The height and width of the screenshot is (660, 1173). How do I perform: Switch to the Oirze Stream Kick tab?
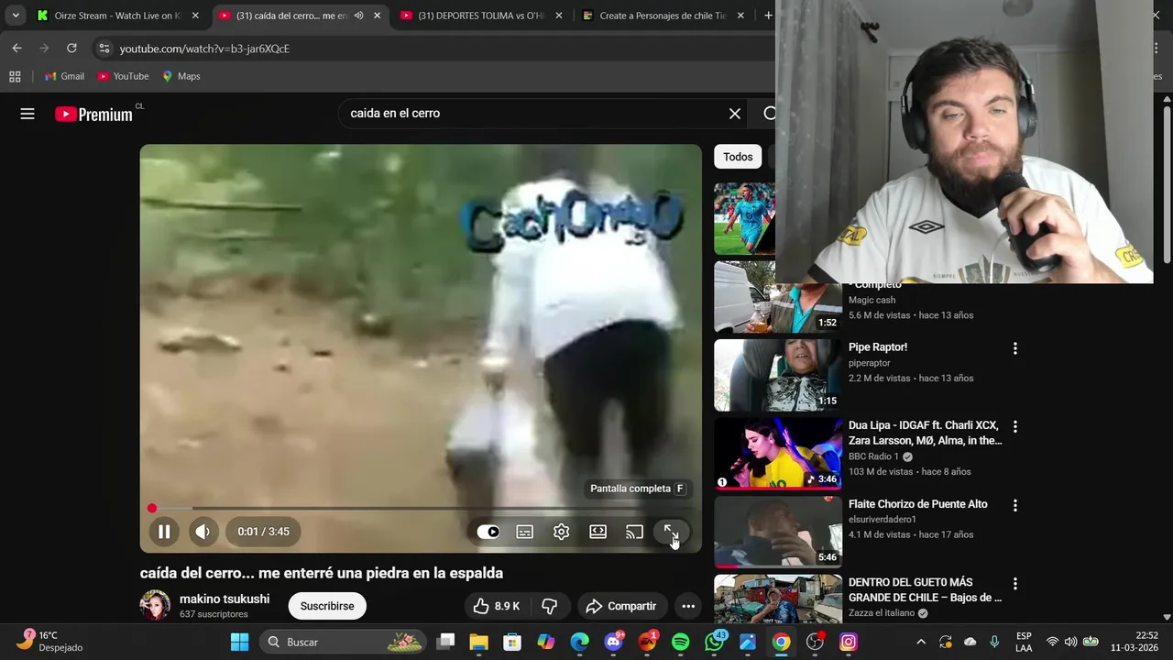pyautogui.click(x=115, y=16)
